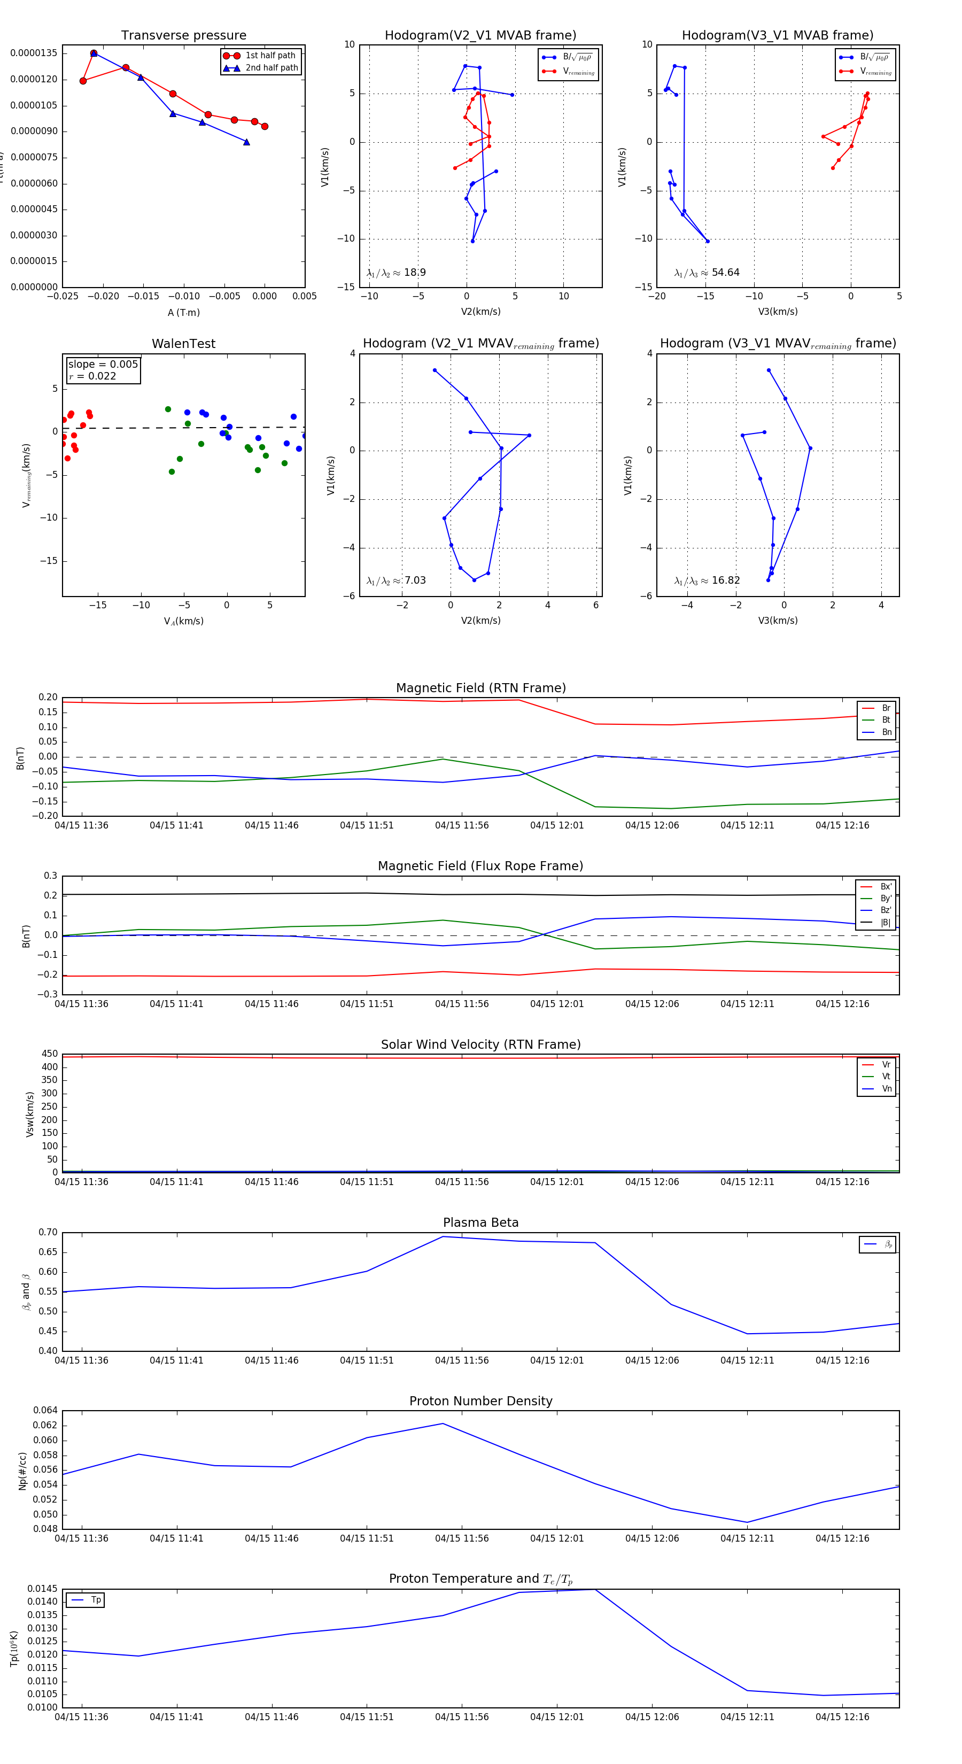
Task: Click 'Solar Wind Velocity (RTN Frame)' title
Action: (x=480, y=1045)
